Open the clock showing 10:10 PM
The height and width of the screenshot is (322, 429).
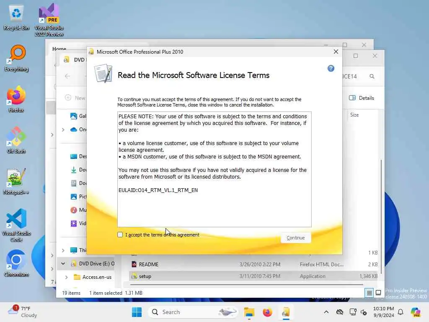tap(384, 312)
